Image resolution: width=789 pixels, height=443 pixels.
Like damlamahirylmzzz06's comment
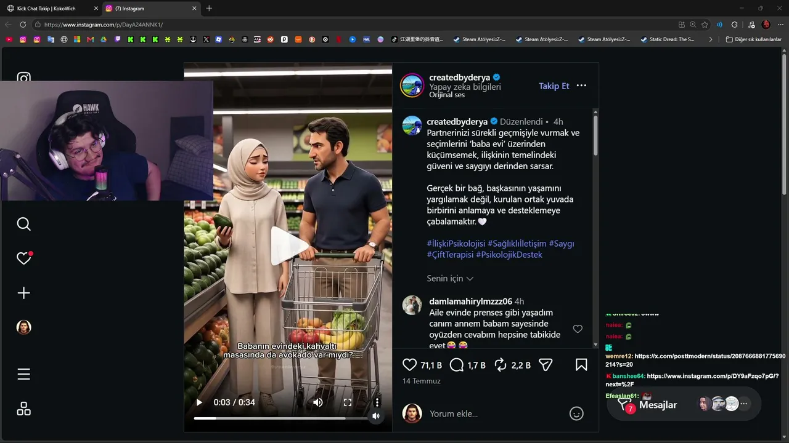click(578, 329)
